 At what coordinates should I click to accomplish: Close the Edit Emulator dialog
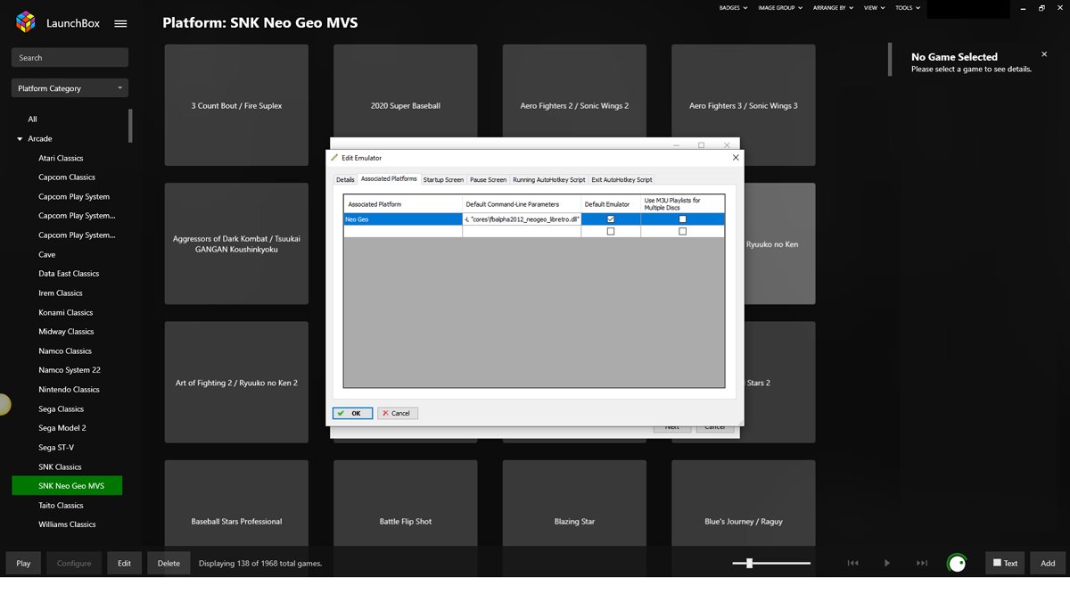click(736, 158)
